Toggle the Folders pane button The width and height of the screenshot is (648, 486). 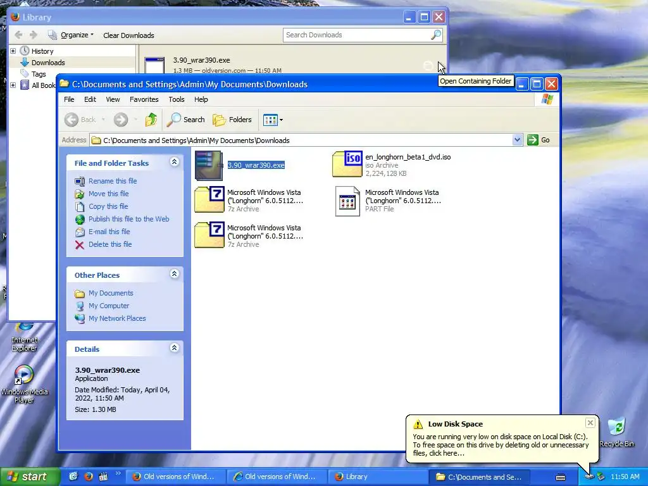coord(232,120)
